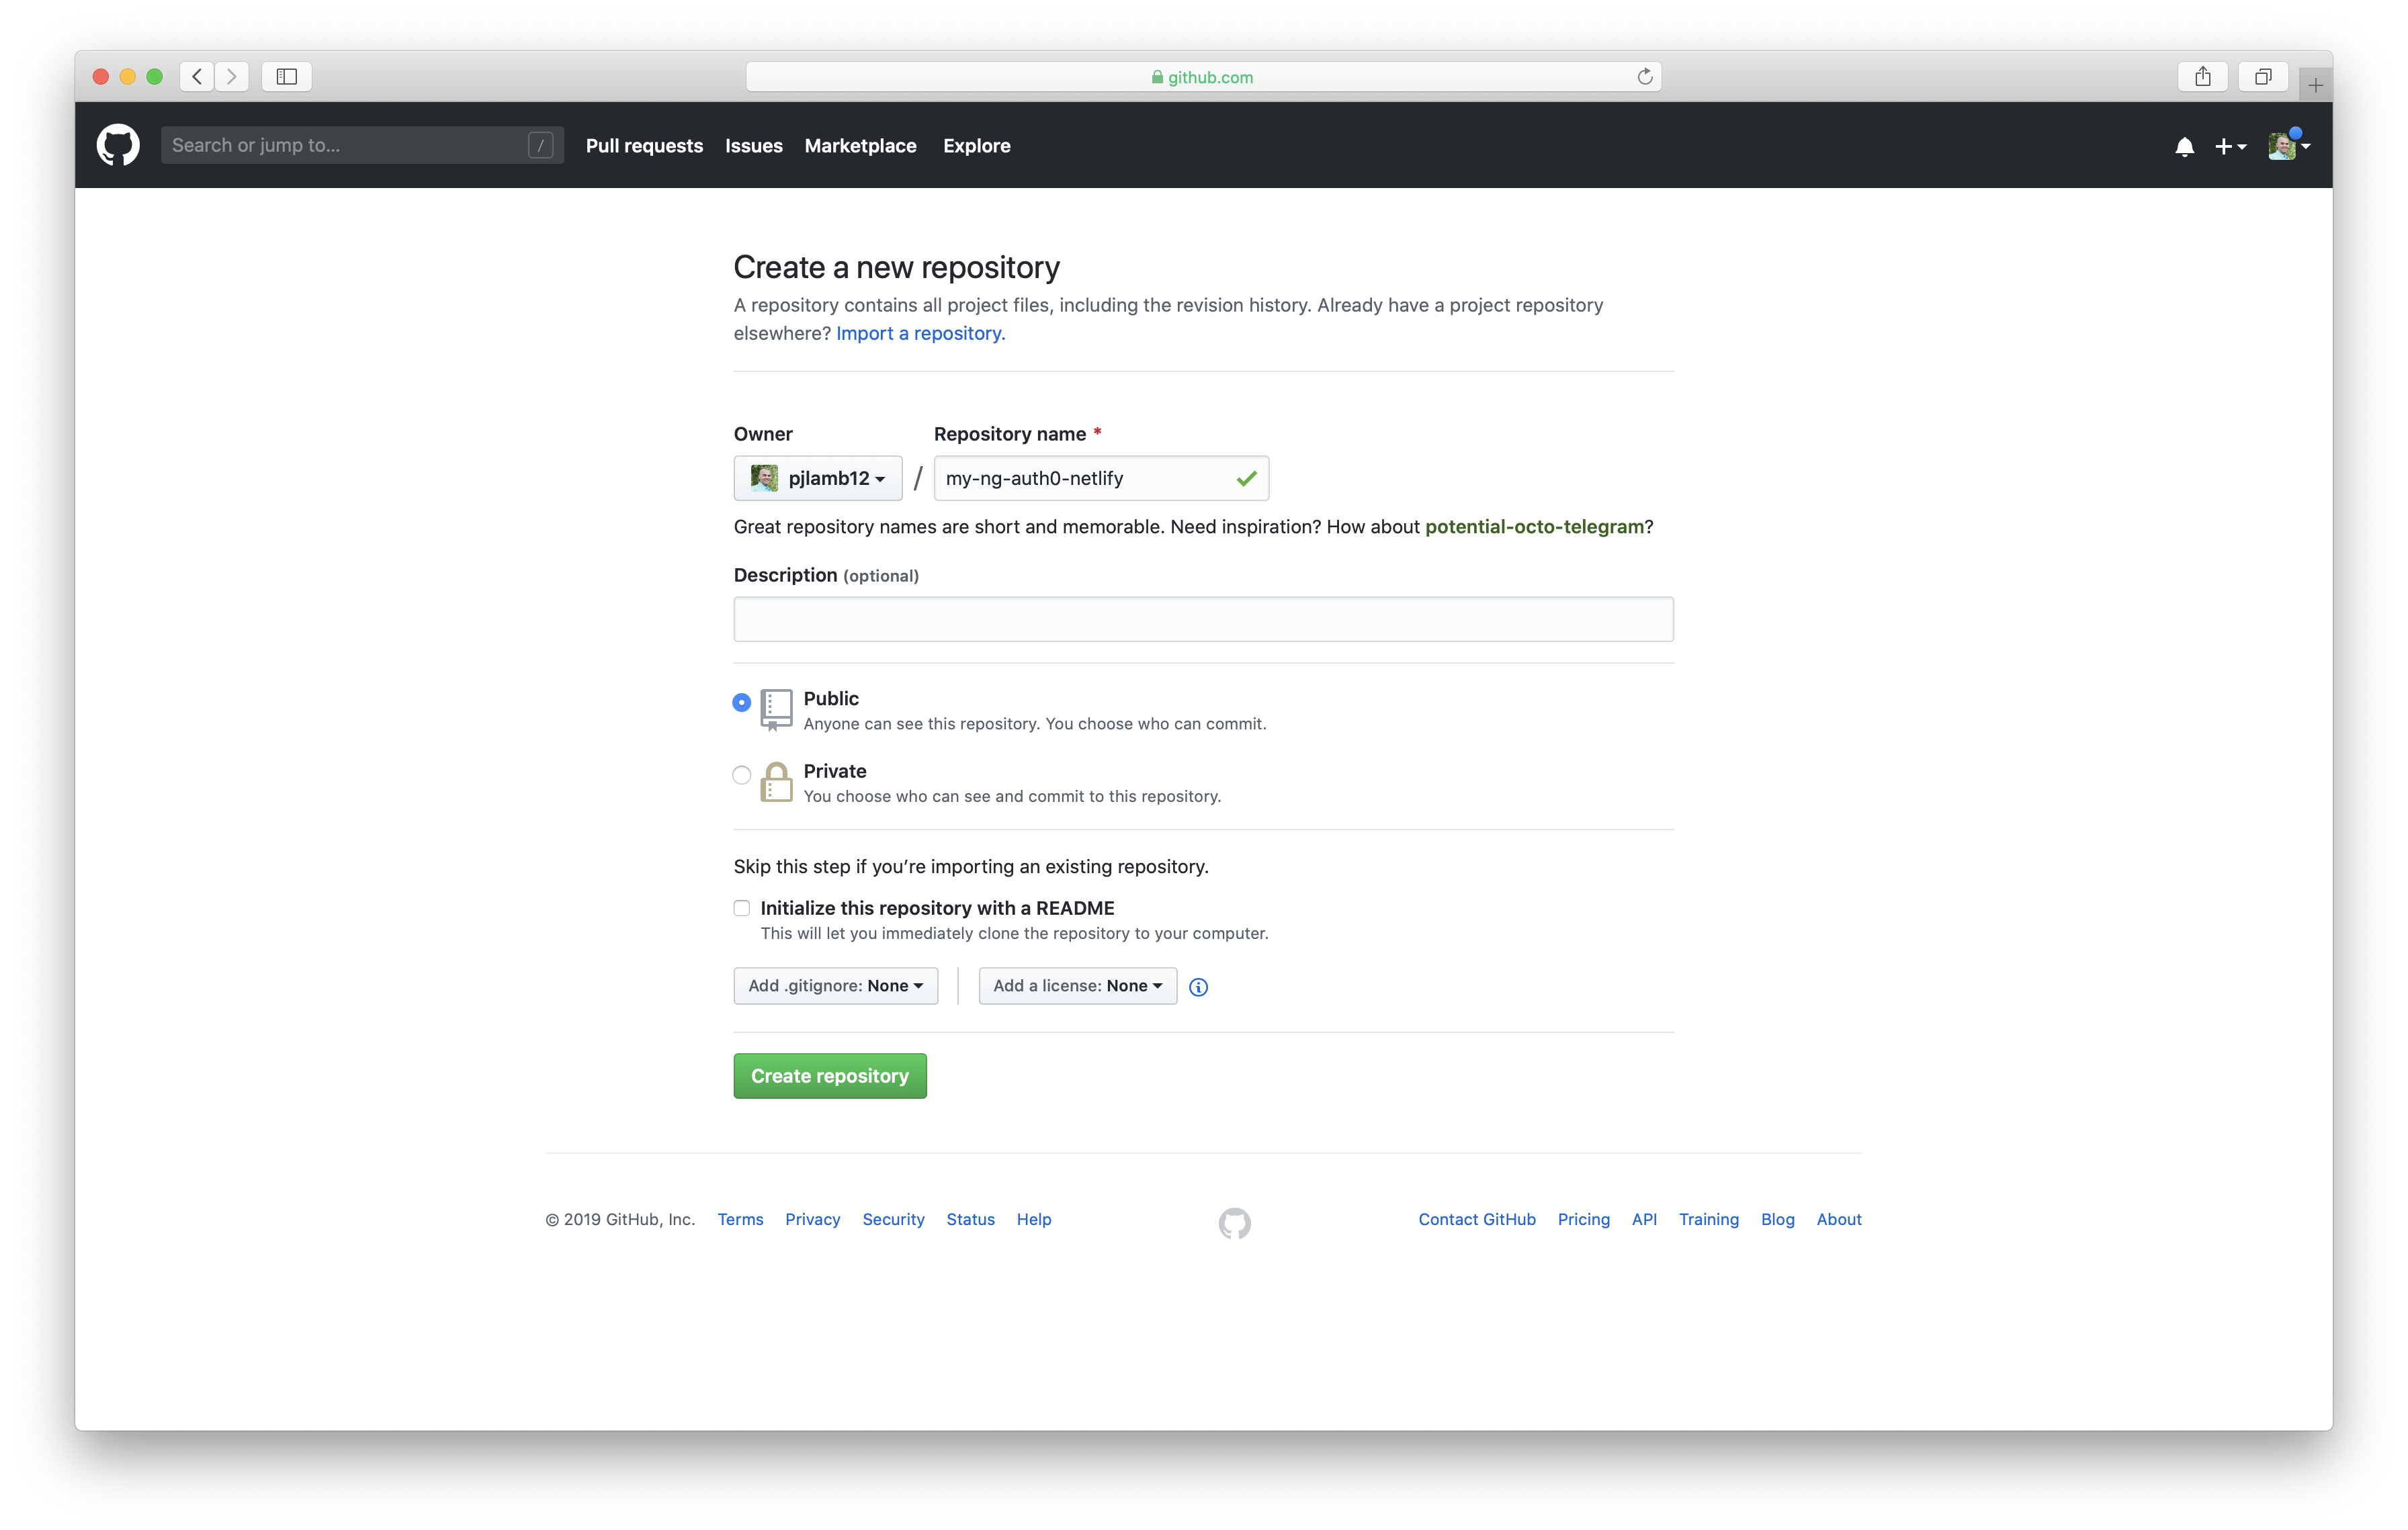Screen dimensions: 2408x1530
Task: Click the back navigation arrow icon
Action: click(197, 75)
